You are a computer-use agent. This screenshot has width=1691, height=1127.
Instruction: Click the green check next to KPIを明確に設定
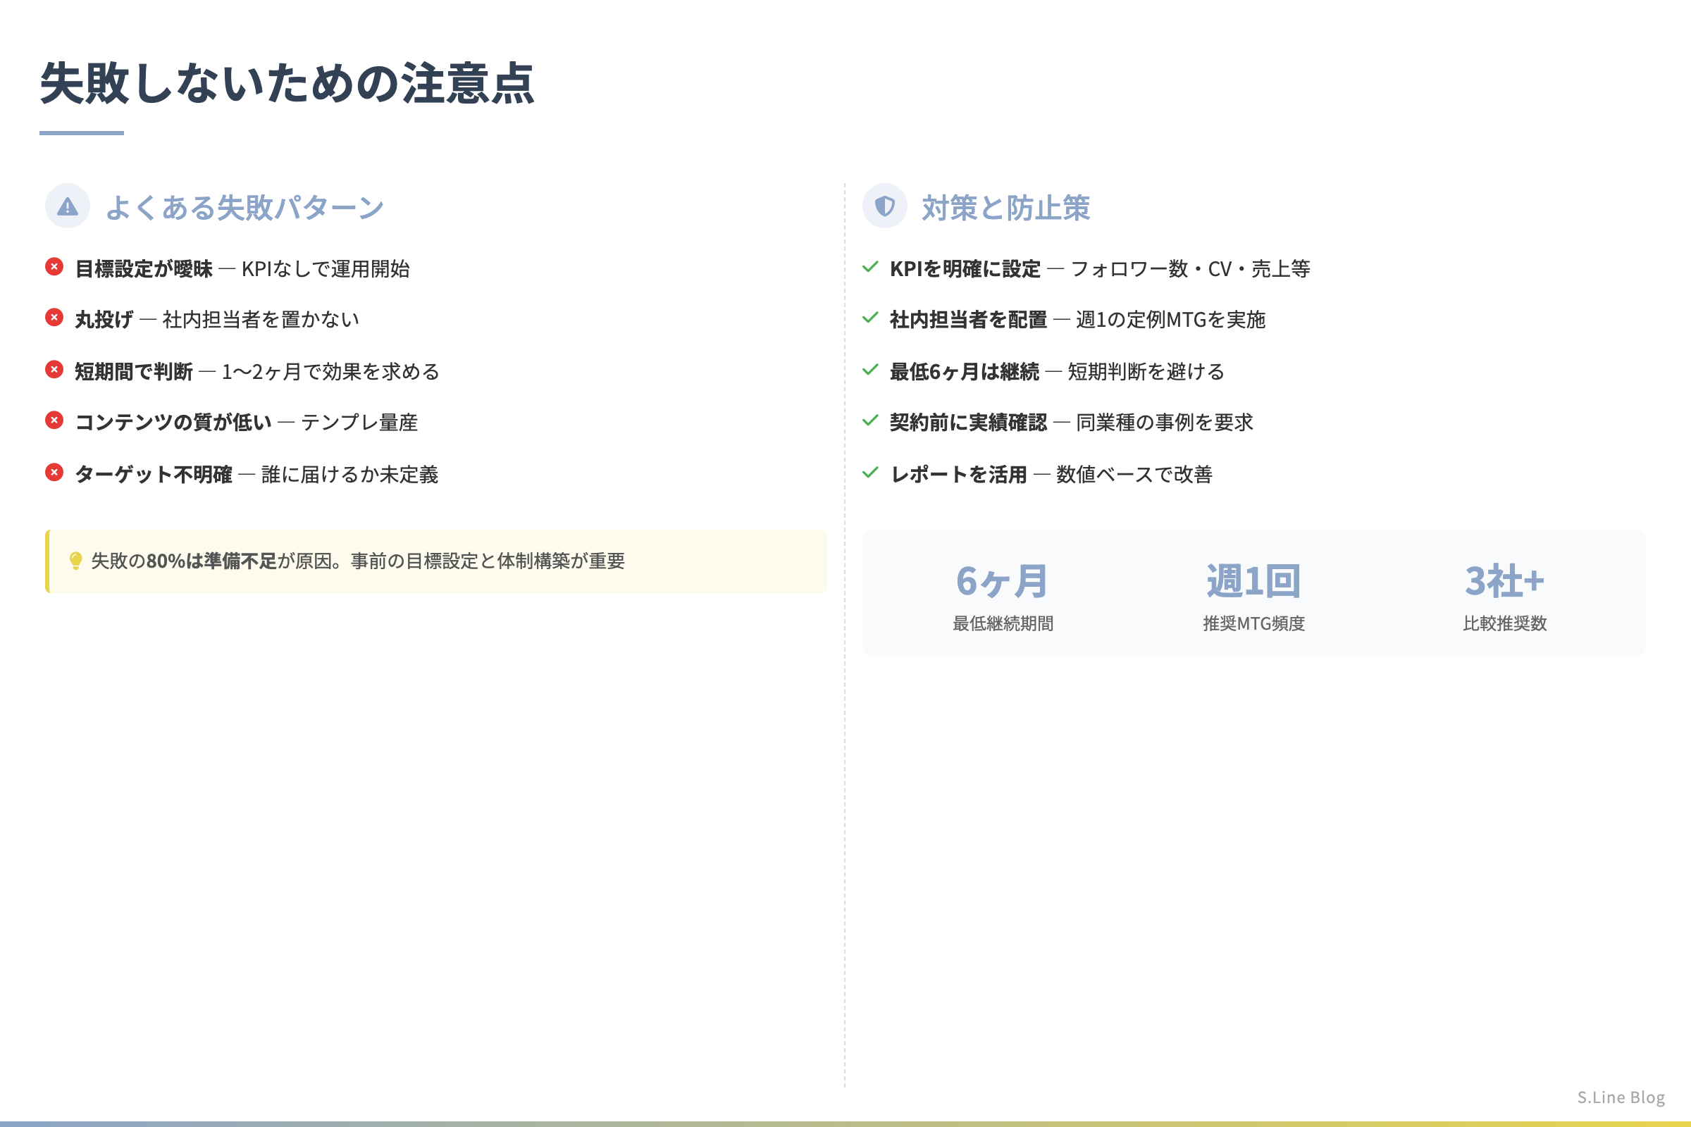pyautogui.click(x=870, y=267)
